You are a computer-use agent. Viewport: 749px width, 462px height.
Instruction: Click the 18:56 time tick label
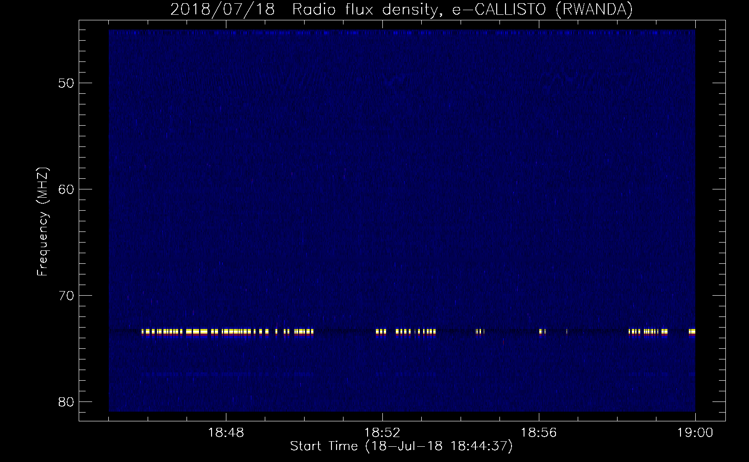[539, 433]
